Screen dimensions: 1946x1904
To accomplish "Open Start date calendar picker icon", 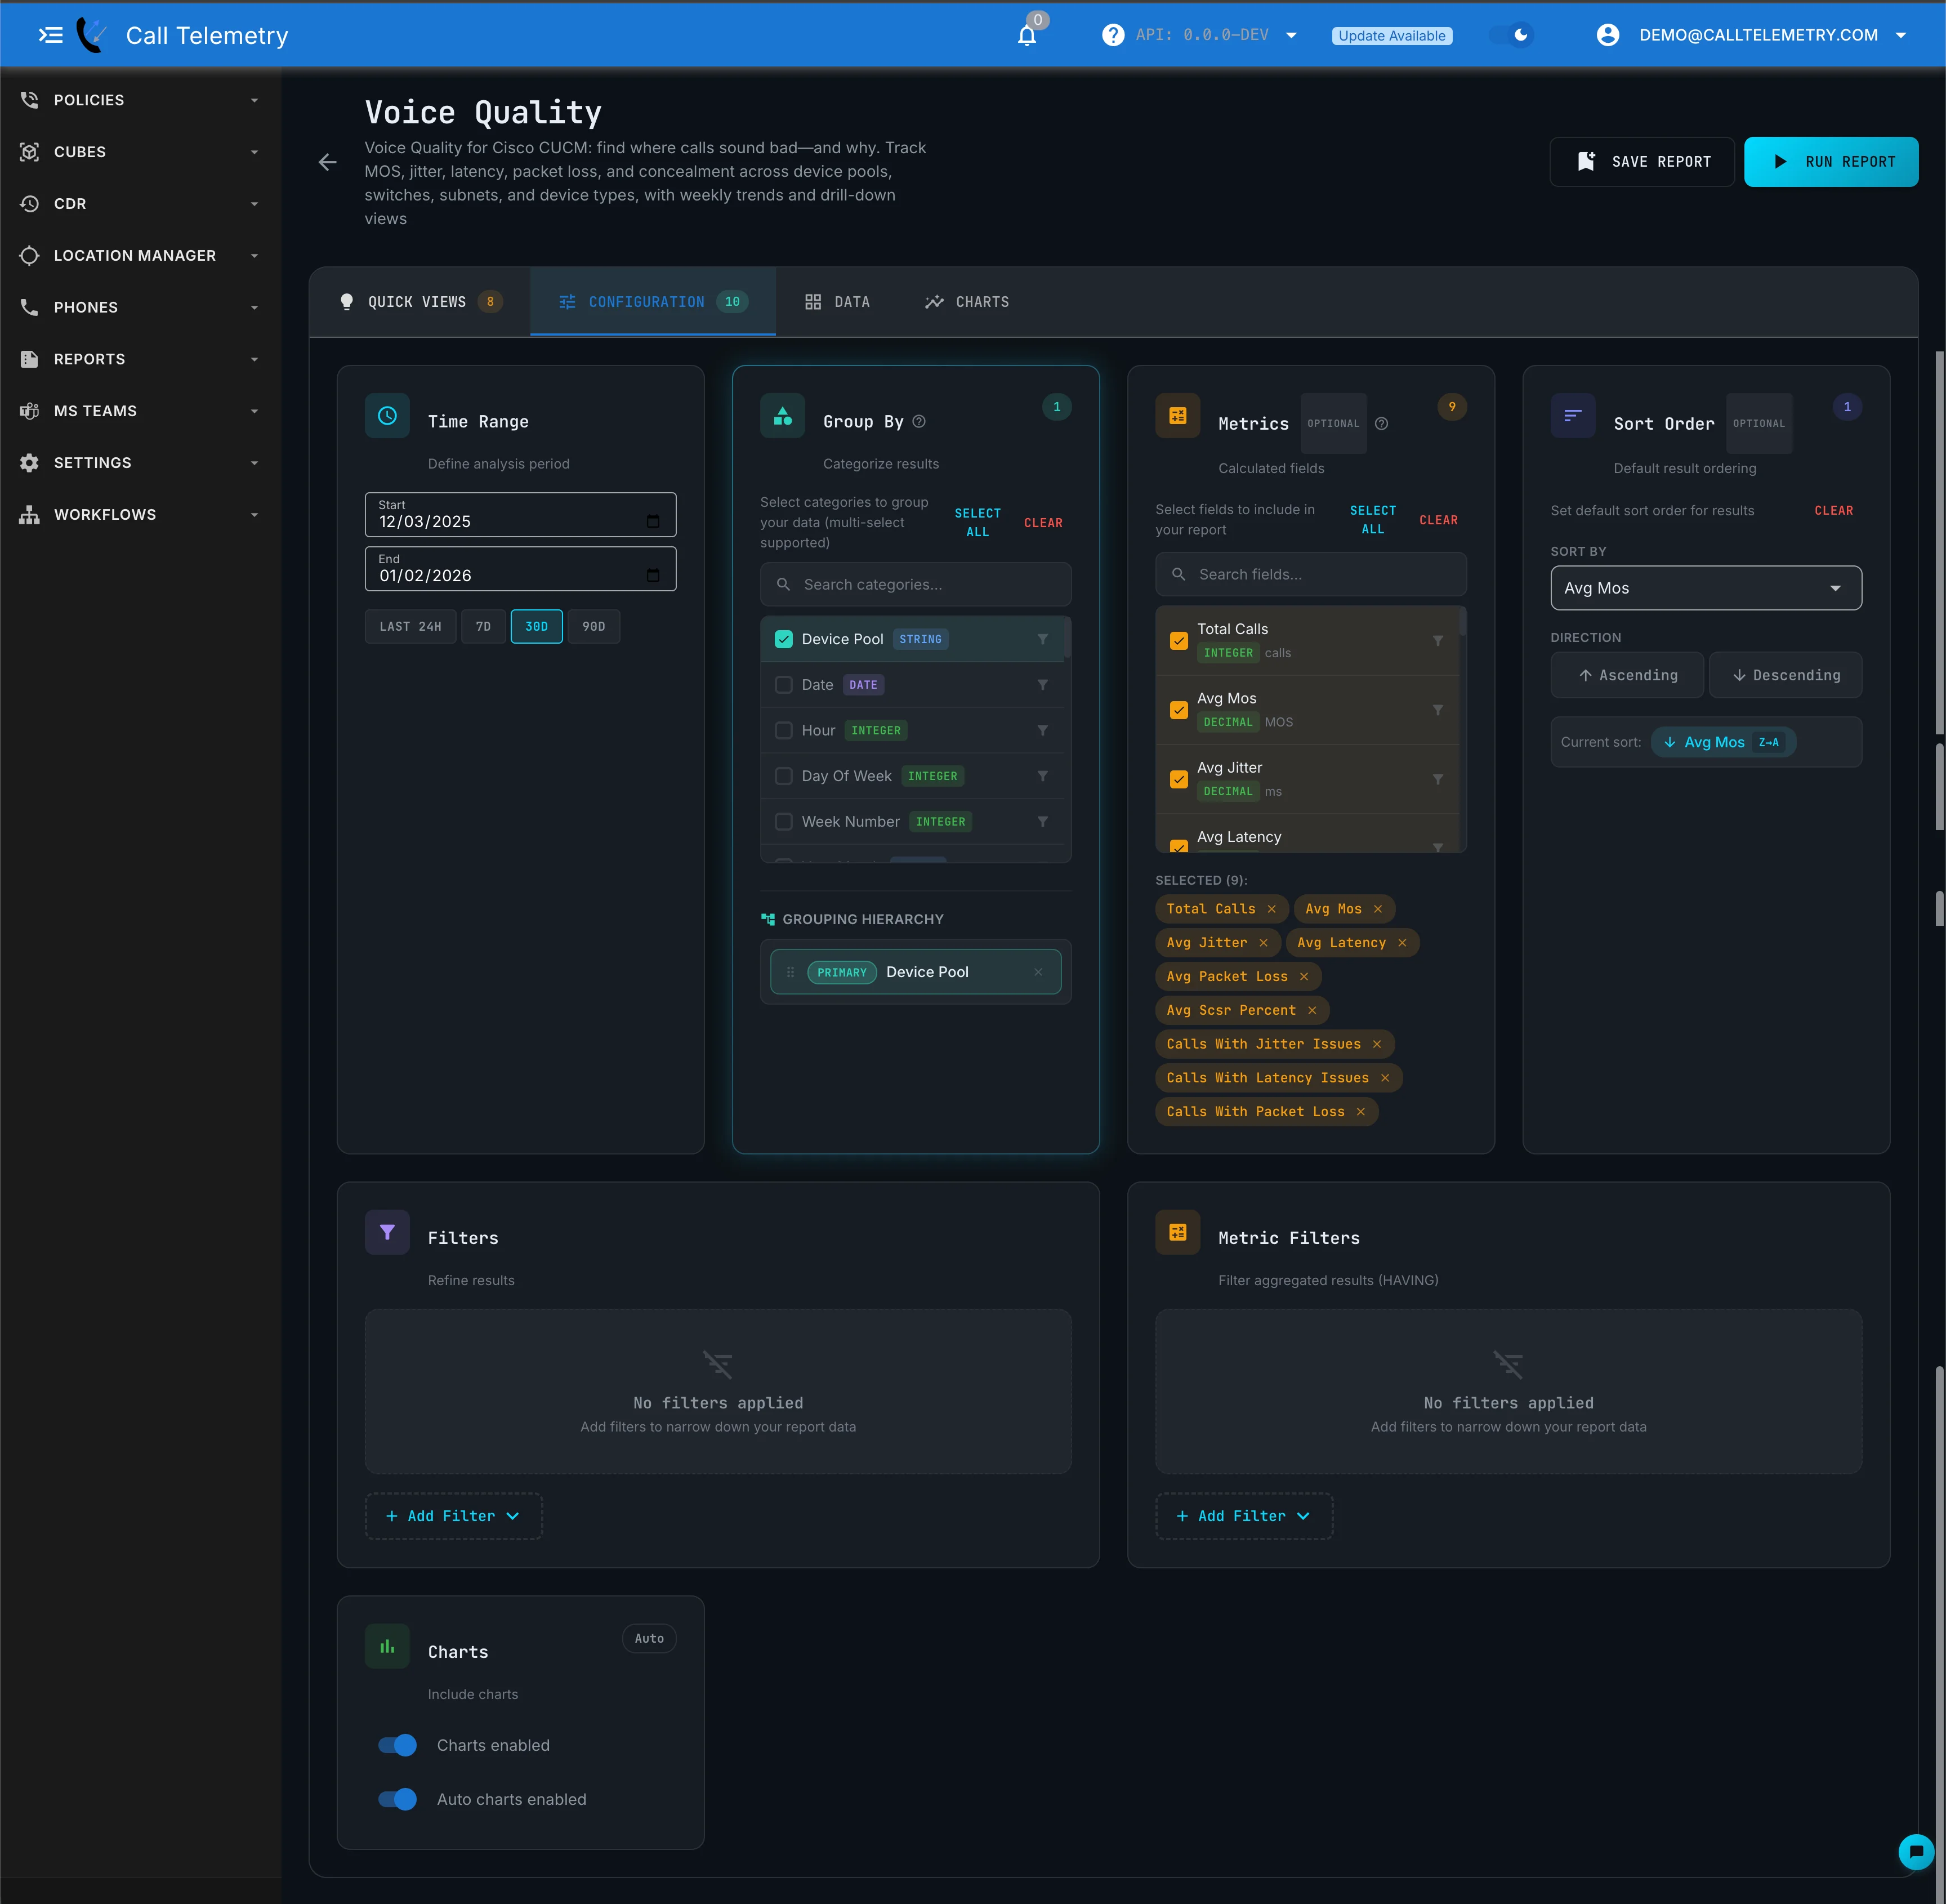I will pyautogui.click(x=653, y=521).
